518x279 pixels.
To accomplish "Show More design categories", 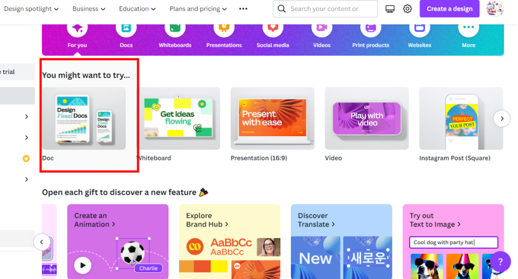I will (x=468, y=29).
